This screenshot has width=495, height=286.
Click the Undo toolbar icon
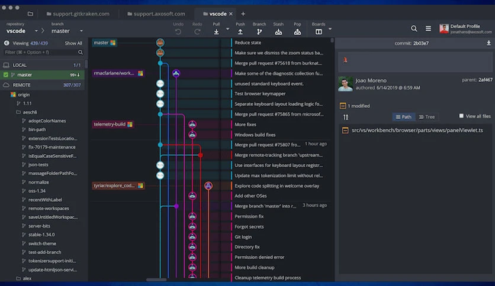178,31
